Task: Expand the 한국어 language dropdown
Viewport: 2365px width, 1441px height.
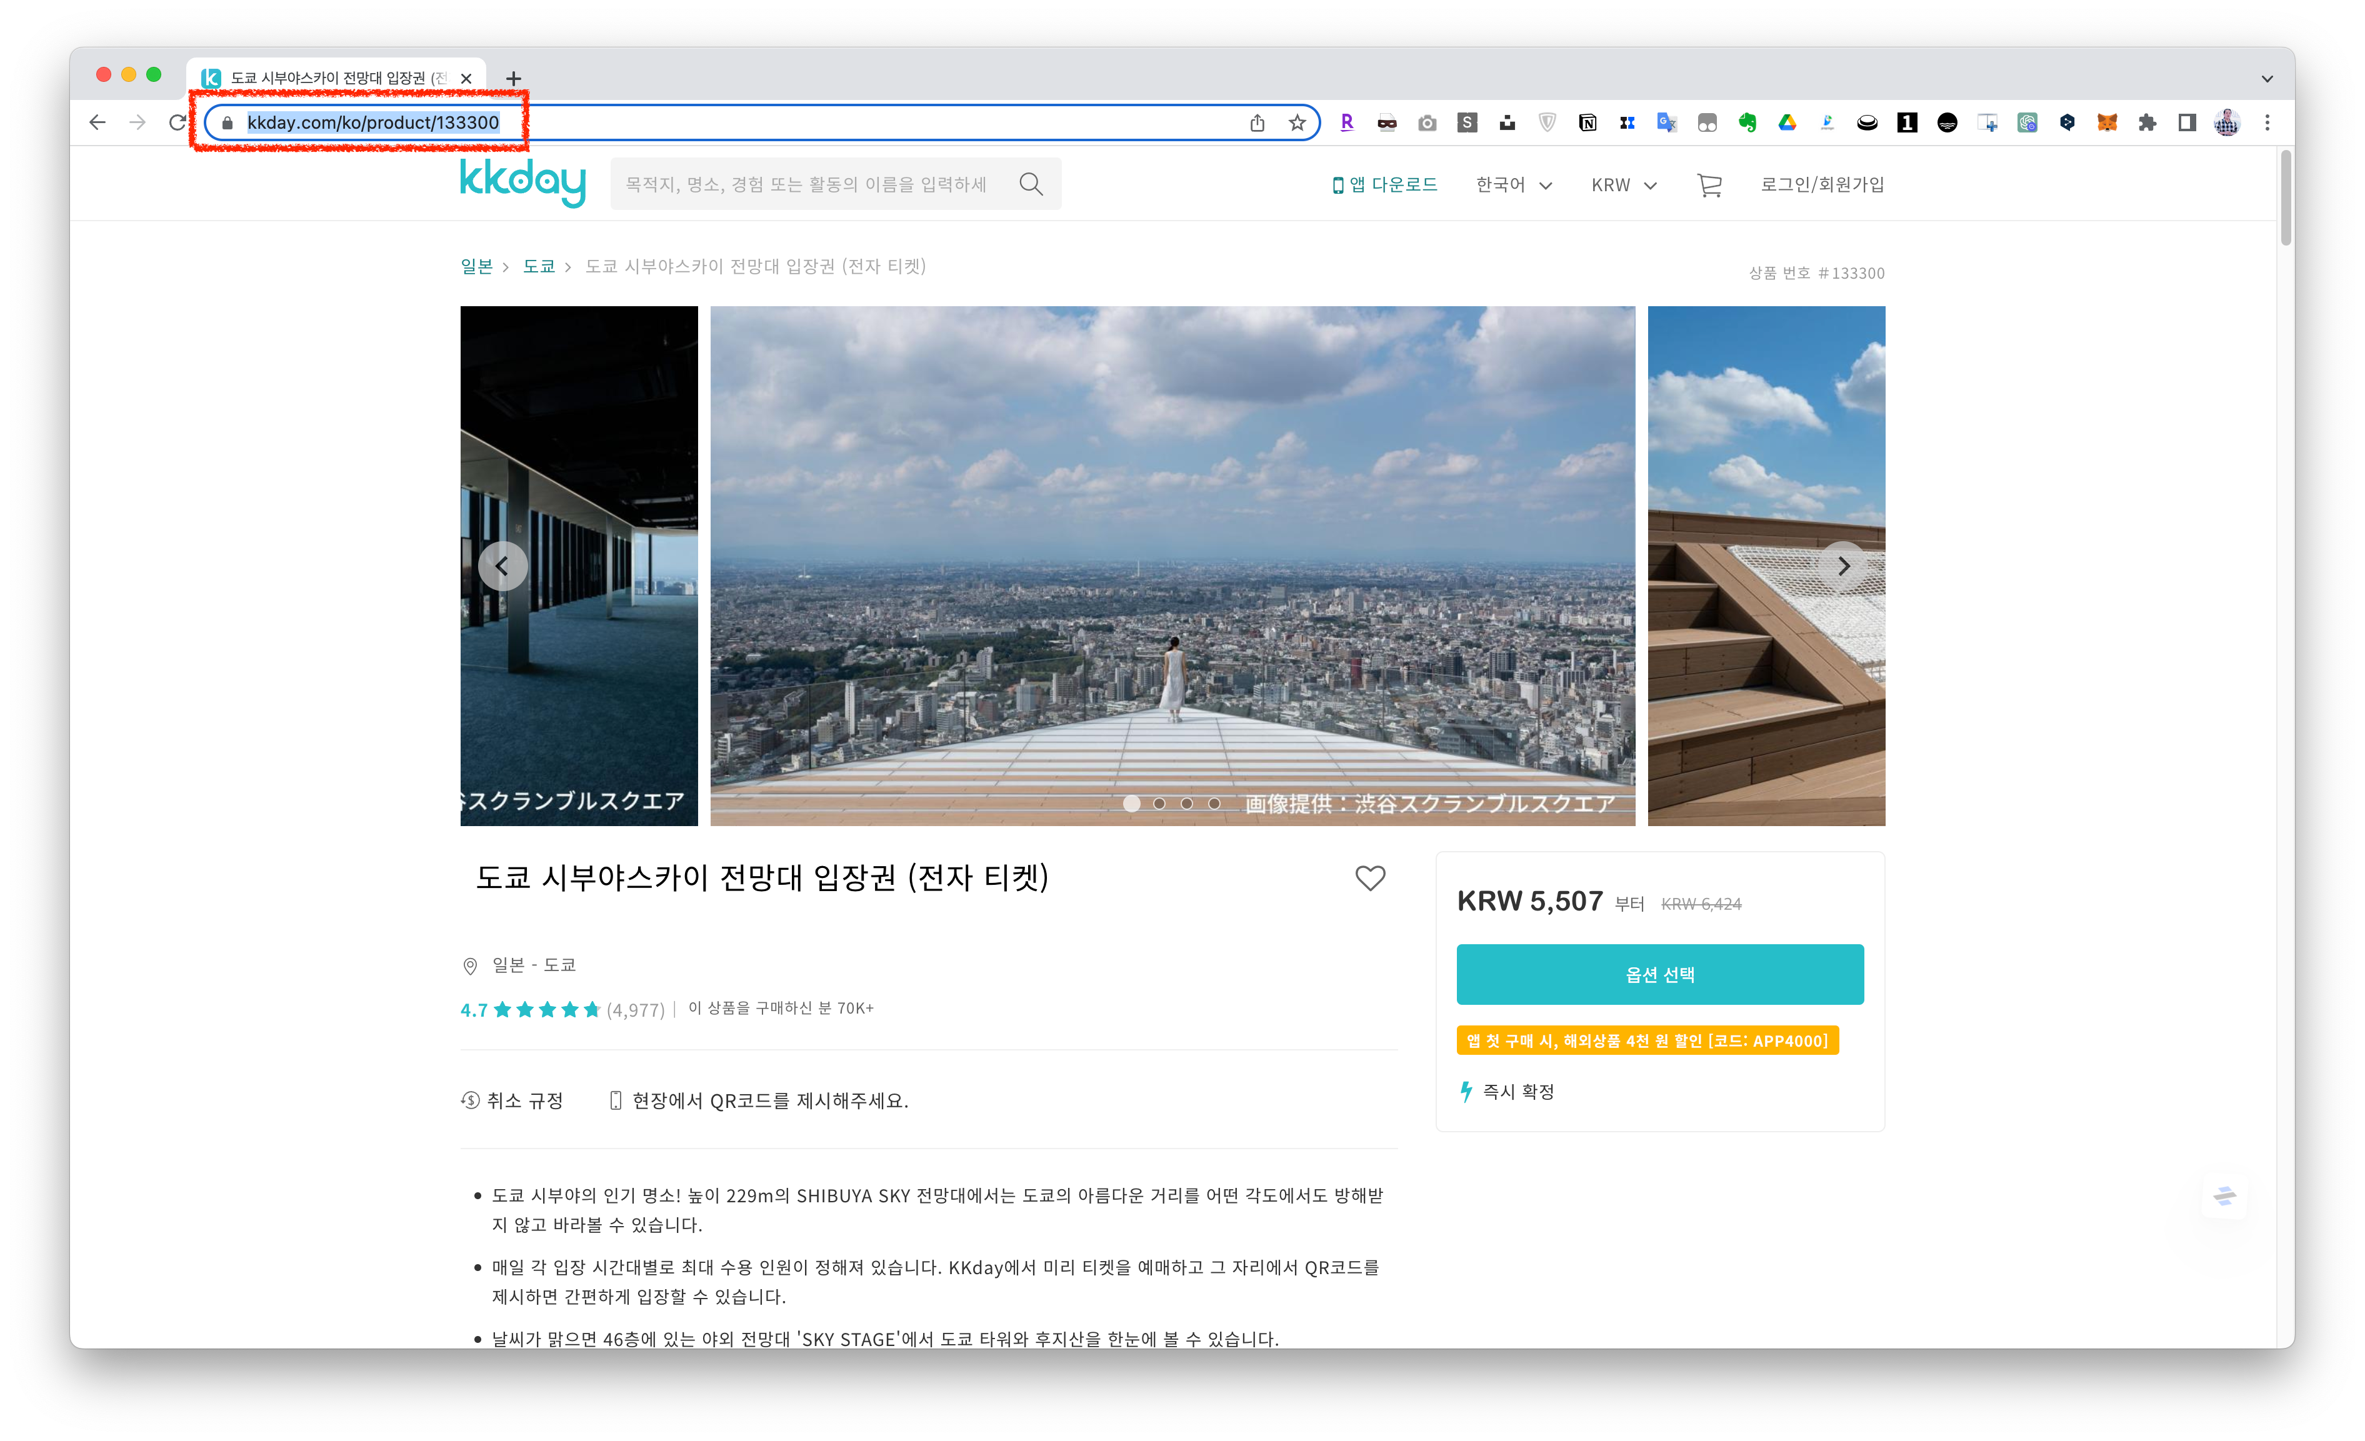Action: click(x=1514, y=184)
